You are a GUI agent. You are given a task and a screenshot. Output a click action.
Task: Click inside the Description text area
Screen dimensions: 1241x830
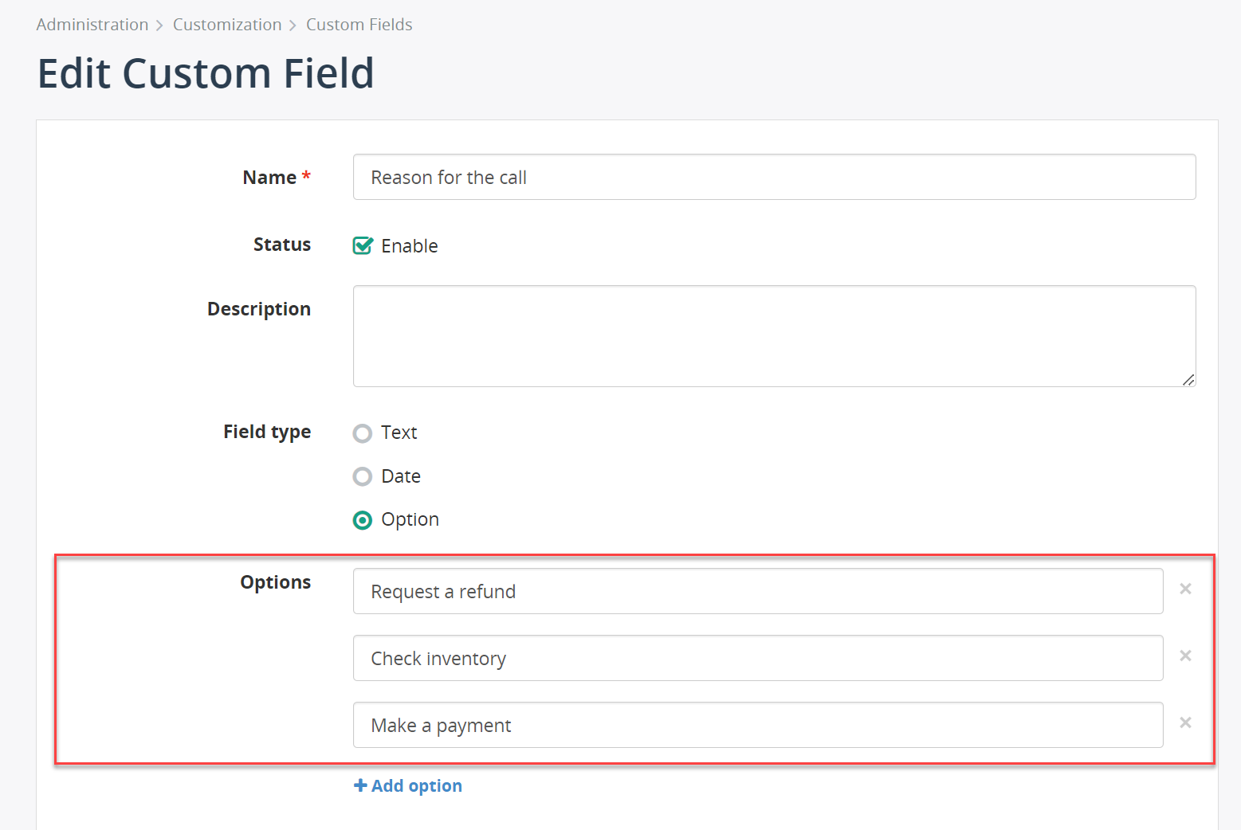(774, 336)
